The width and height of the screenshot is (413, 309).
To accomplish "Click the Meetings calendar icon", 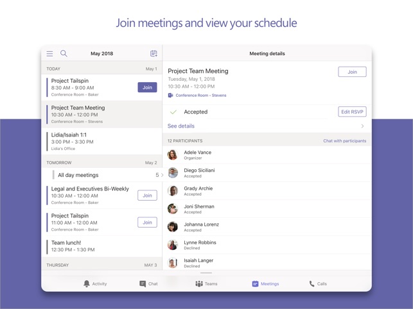I will [x=255, y=284].
